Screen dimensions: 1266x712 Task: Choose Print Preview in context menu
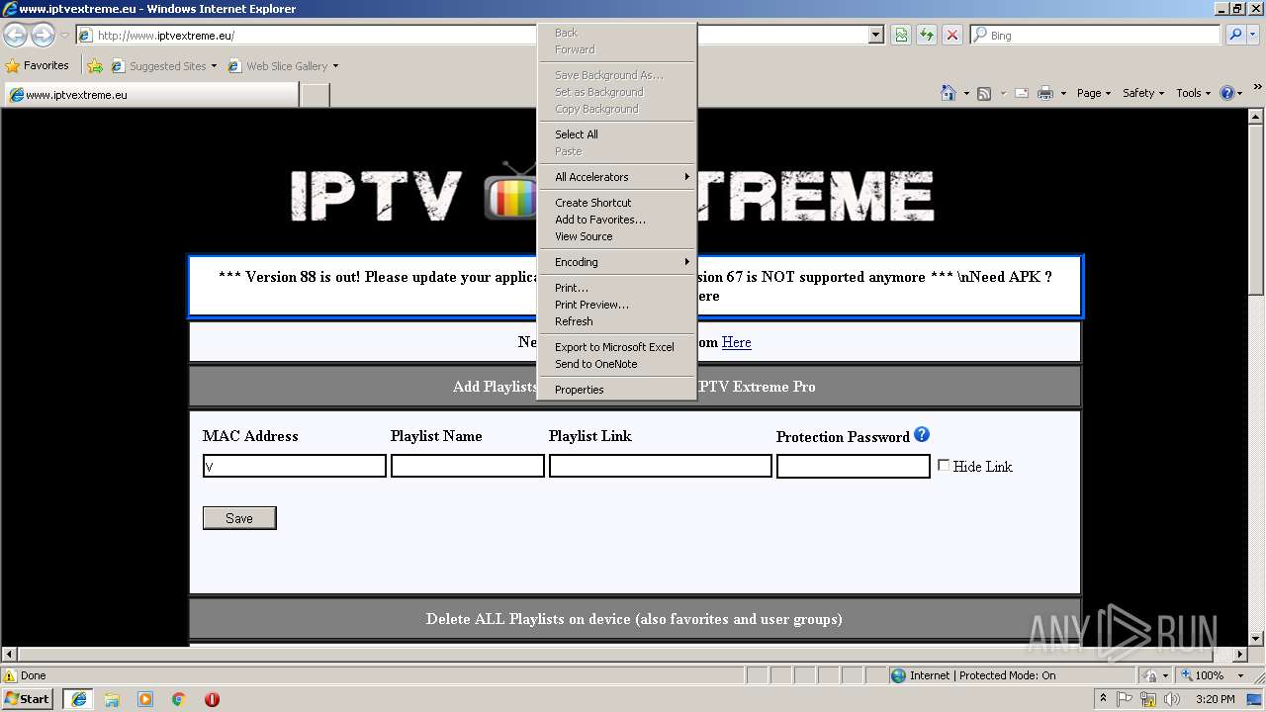pos(616,305)
